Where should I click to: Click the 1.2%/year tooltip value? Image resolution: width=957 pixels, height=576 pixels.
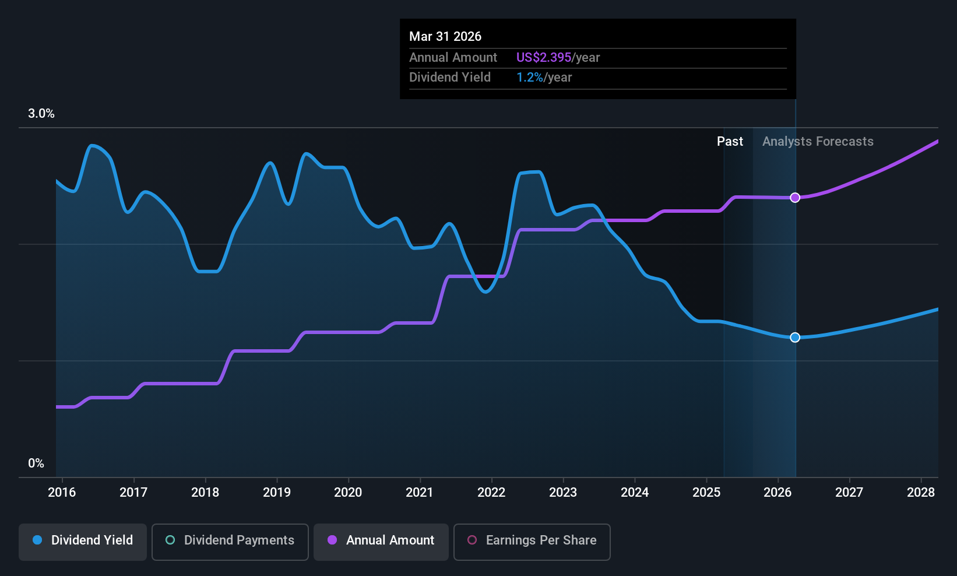(544, 78)
